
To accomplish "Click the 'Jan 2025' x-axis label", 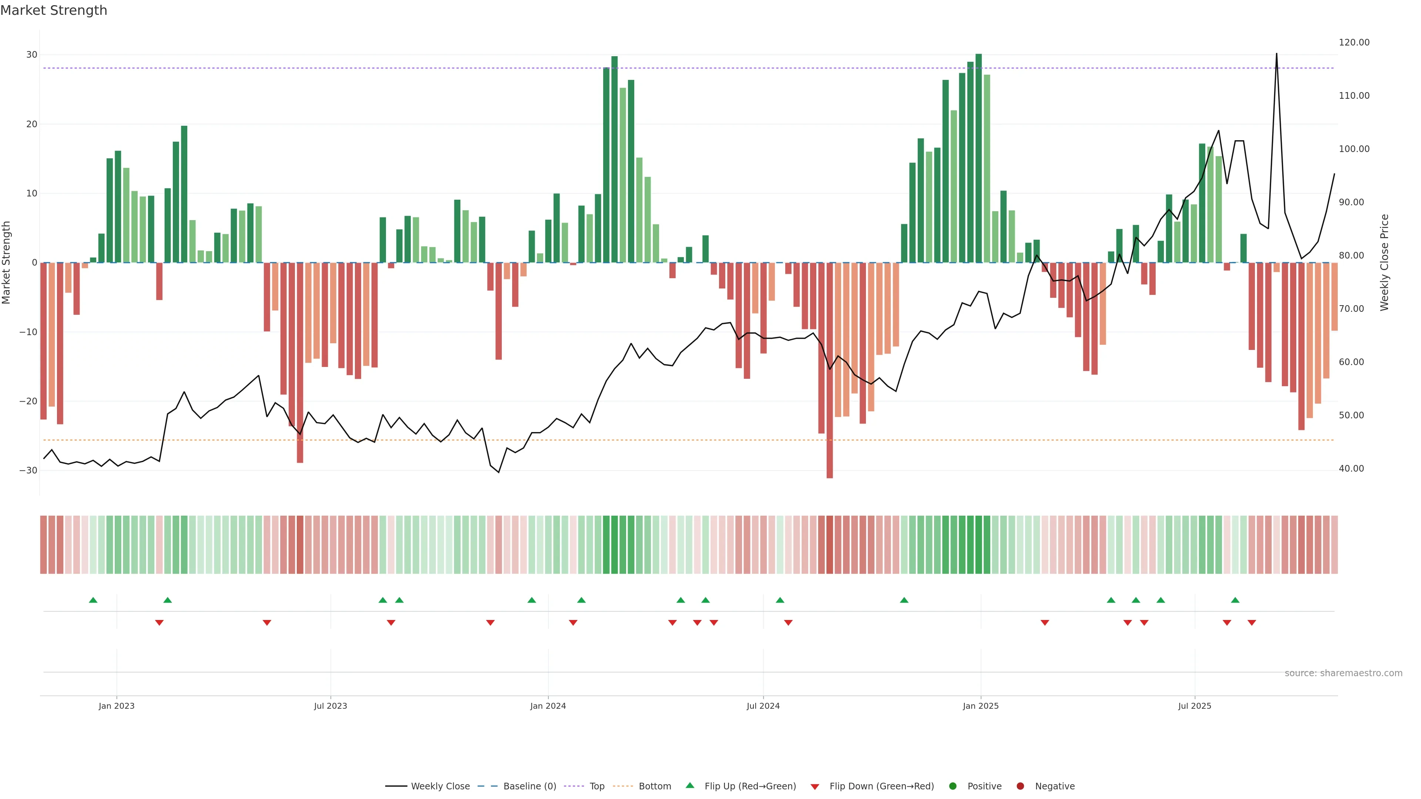I will click(980, 706).
